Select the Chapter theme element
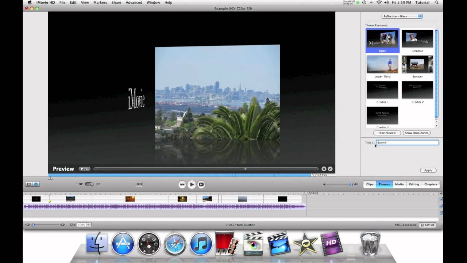The width and height of the screenshot is (467, 263). pyautogui.click(x=417, y=41)
